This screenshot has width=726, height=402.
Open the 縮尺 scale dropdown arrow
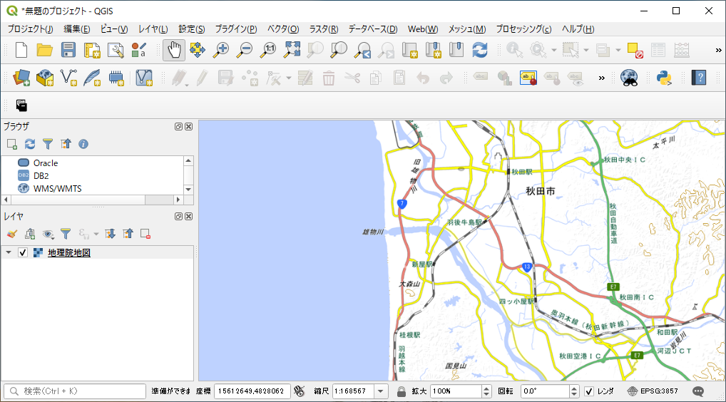(381, 391)
